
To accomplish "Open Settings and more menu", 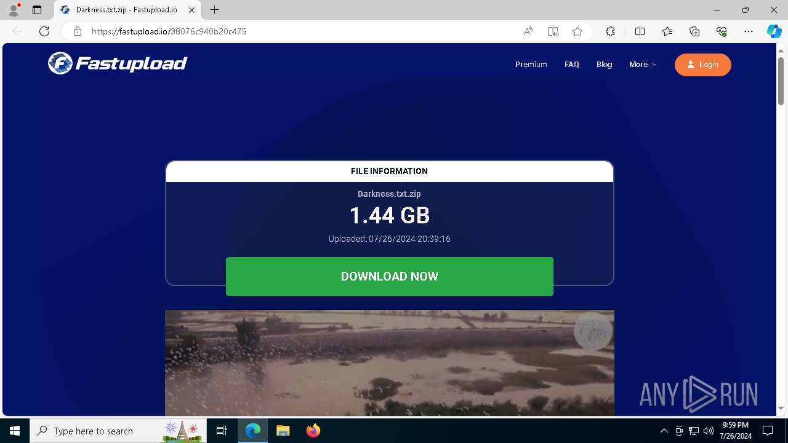I will (x=749, y=31).
